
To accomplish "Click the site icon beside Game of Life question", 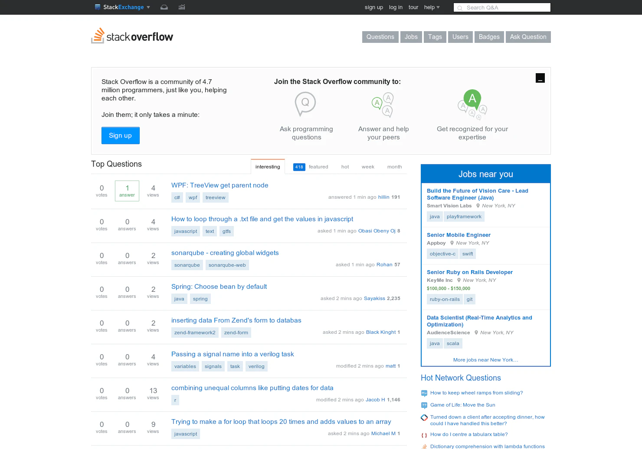I will (x=424, y=405).
